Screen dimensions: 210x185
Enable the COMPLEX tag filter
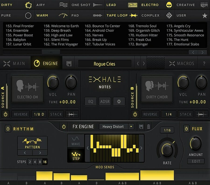157,15
